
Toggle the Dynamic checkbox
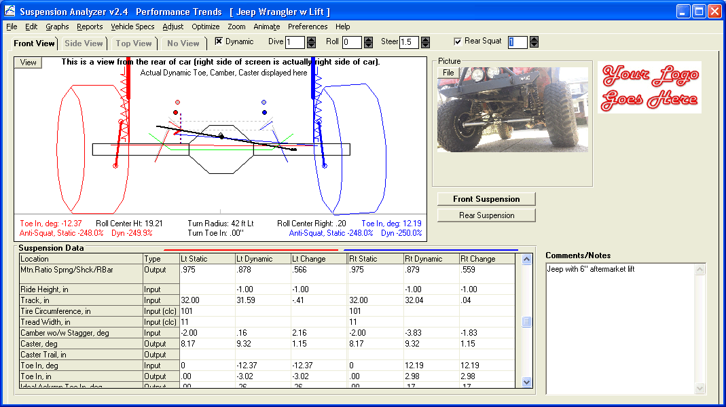(x=219, y=41)
